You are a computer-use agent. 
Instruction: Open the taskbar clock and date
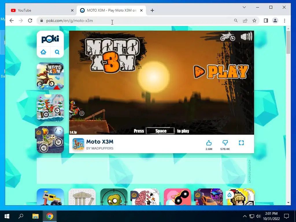tap(271, 216)
